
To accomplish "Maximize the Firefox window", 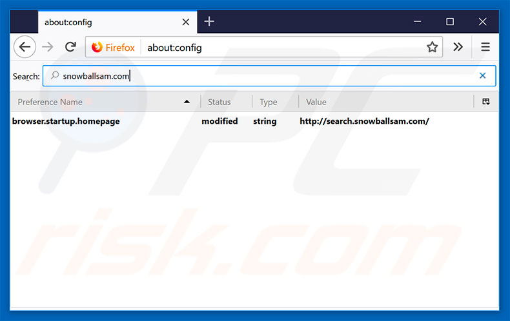I will click(450, 21).
